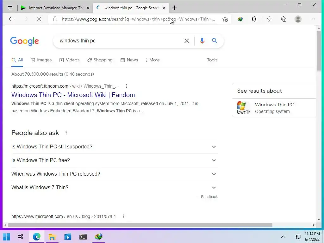Close the Internet Download Manager tab
This screenshot has width=324, height=243.
click(x=88, y=8)
